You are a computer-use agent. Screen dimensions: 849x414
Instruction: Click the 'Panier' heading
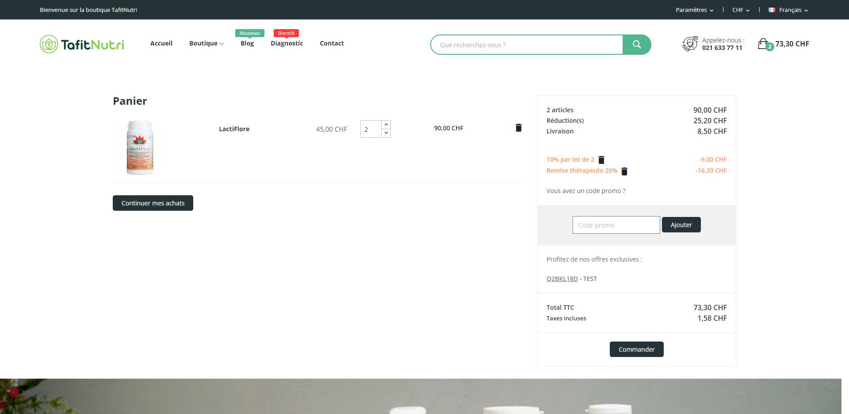[130, 101]
